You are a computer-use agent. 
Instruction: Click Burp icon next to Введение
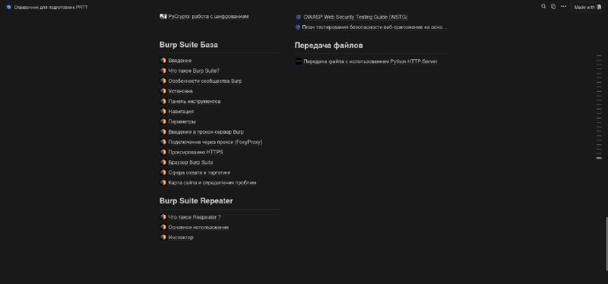point(163,61)
